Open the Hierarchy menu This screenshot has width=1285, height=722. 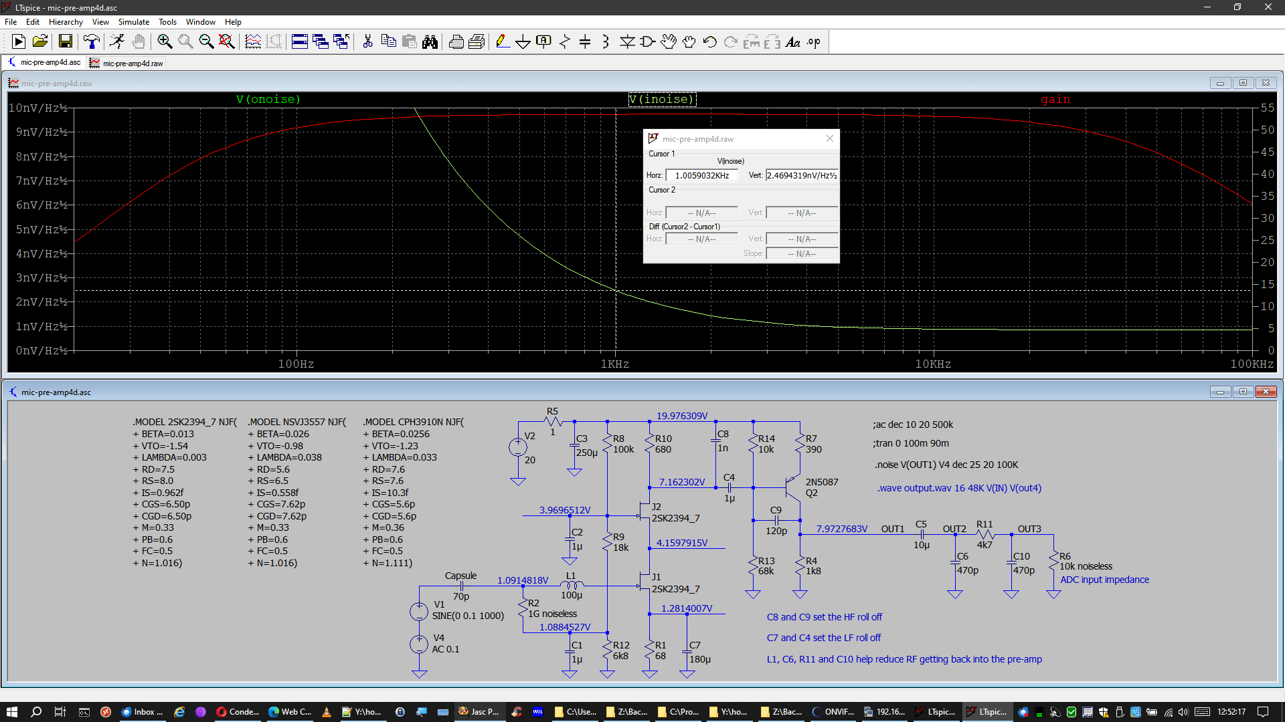pos(66,22)
